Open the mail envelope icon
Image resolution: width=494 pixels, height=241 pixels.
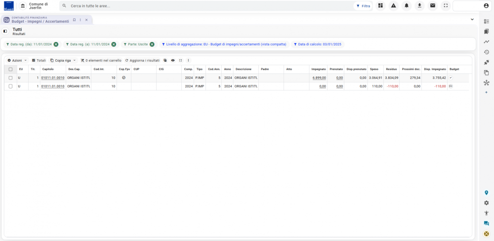(433, 5)
